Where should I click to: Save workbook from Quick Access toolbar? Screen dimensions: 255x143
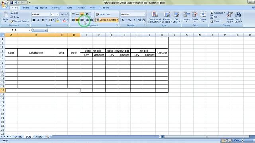click(12, 3)
